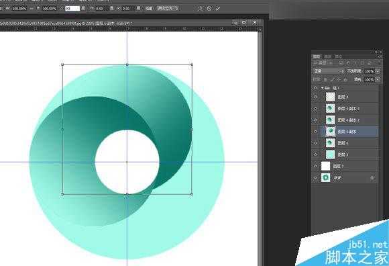Viewport: 389px width, 266px height.
Task: Click the lock all padlock icon
Action: [345, 79]
